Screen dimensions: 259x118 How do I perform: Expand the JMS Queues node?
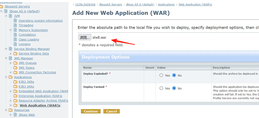coord(11,63)
